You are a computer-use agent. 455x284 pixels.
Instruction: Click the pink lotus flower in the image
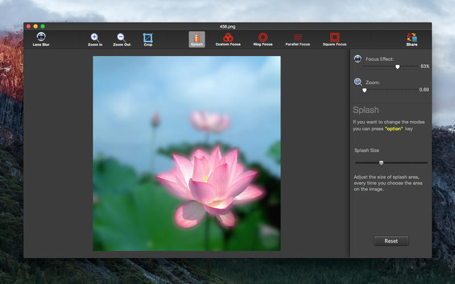[209, 186]
